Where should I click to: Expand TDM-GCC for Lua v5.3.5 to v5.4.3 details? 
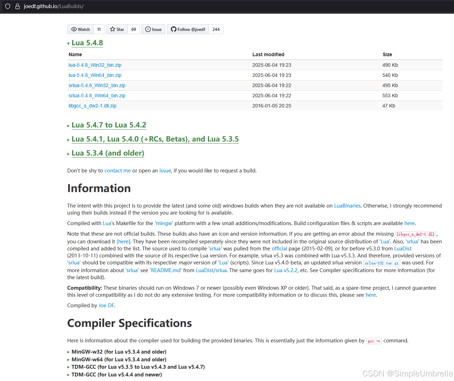click(138, 367)
